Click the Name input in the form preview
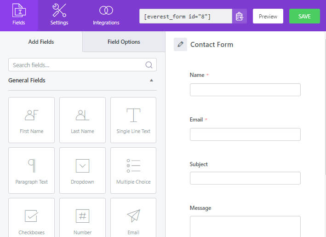 tap(245, 90)
